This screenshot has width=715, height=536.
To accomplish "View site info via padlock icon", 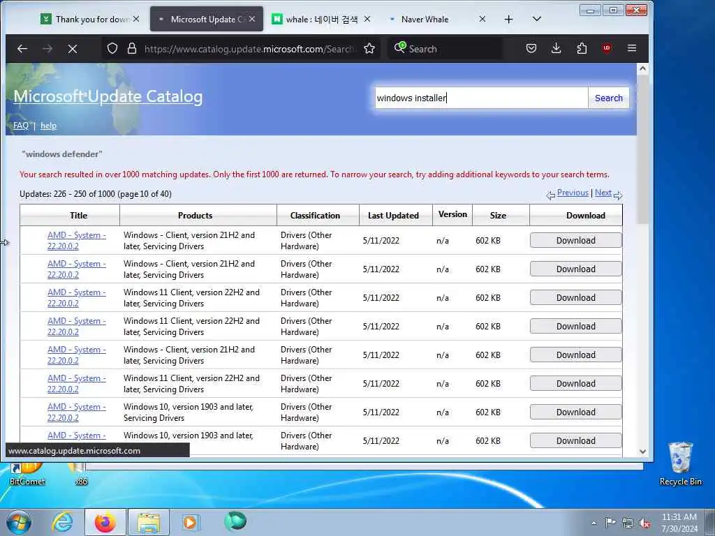I will [132, 48].
